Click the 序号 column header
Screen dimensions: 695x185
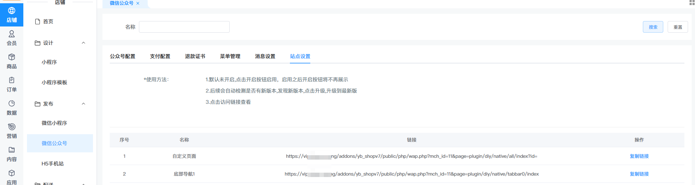124,140
